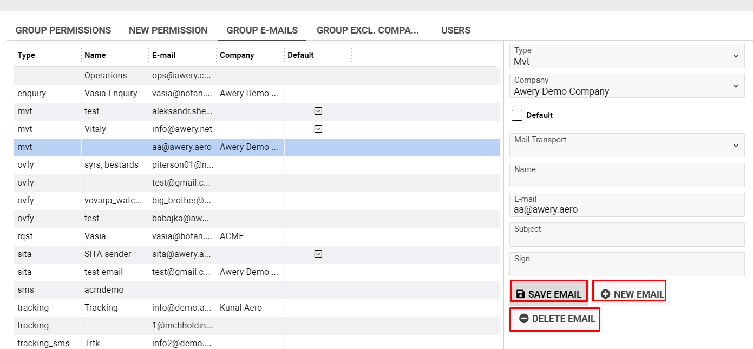Click the SAVE EMAIL button
The width and height of the screenshot is (753, 349).
coord(548,293)
